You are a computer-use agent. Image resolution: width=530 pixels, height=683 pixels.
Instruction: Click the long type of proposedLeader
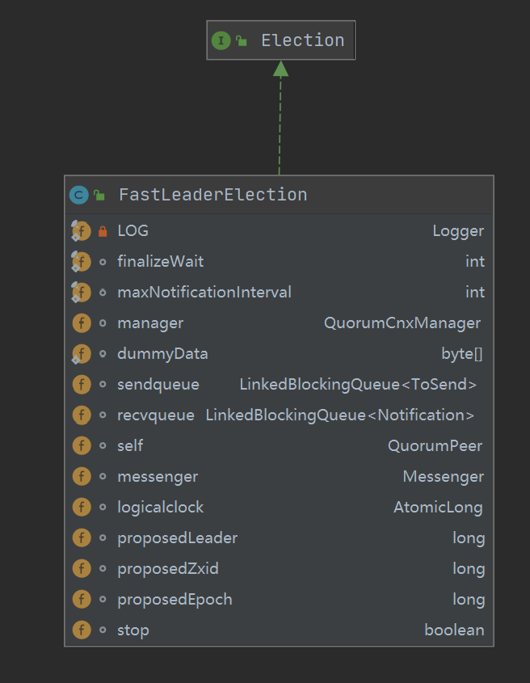coord(469,538)
